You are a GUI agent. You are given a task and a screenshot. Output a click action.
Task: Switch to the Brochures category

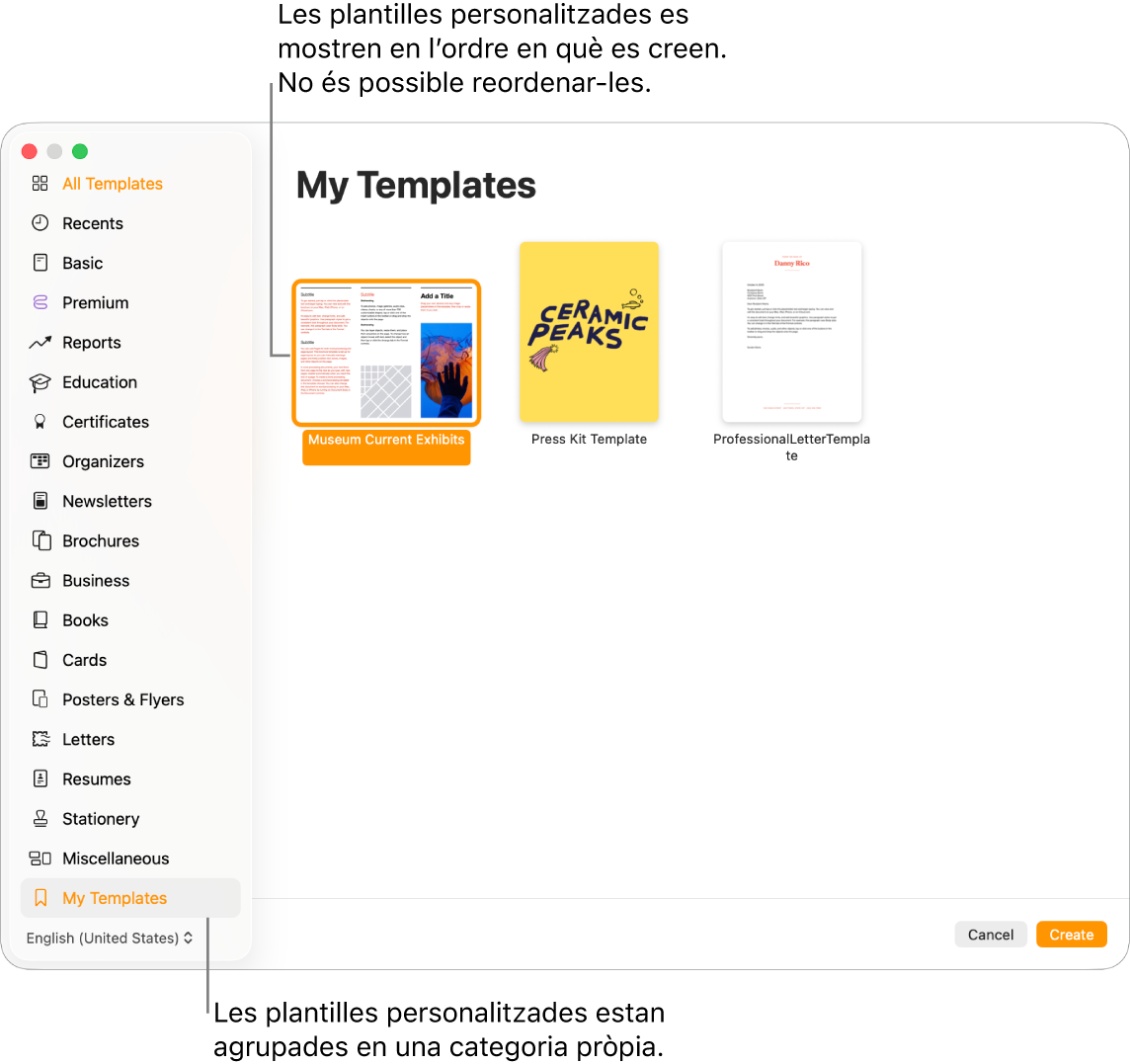tap(101, 540)
